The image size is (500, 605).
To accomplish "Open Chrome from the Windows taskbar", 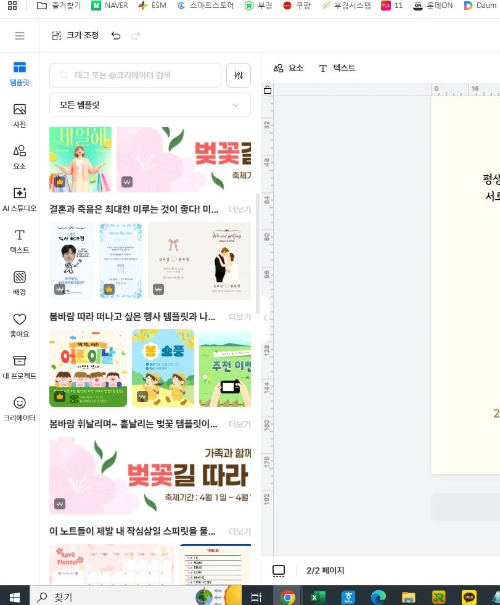I will pyautogui.click(x=287, y=597).
